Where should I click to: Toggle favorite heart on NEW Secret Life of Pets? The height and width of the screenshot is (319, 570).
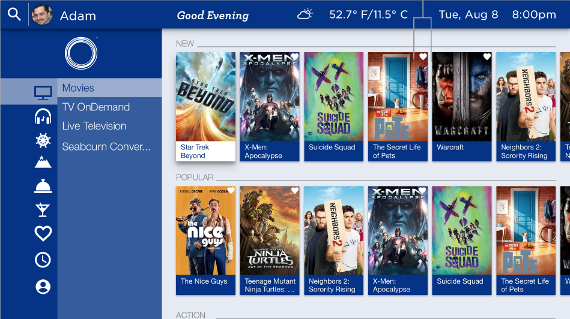pyautogui.click(x=423, y=56)
